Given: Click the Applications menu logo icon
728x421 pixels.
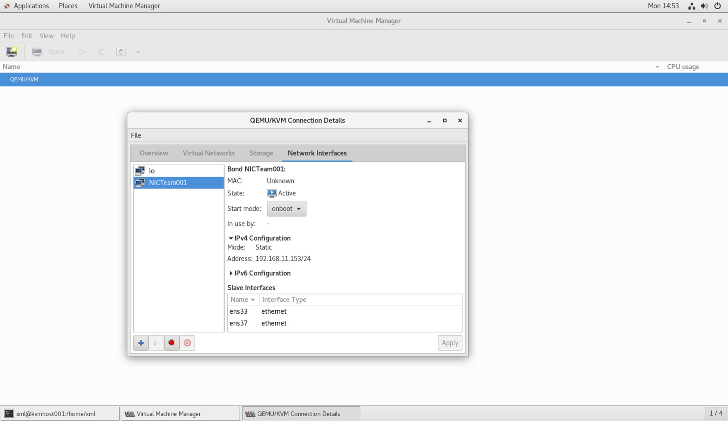Looking at the screenshot, I should pyautogui.click(x=7, y=6).
